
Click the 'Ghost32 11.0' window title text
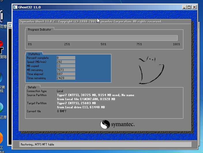point(29,7)
